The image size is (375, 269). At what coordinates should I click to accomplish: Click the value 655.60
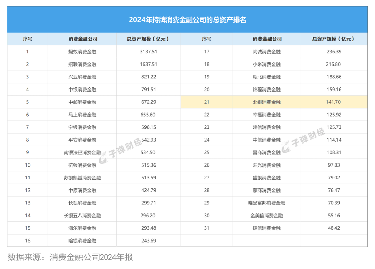point(148,115)
